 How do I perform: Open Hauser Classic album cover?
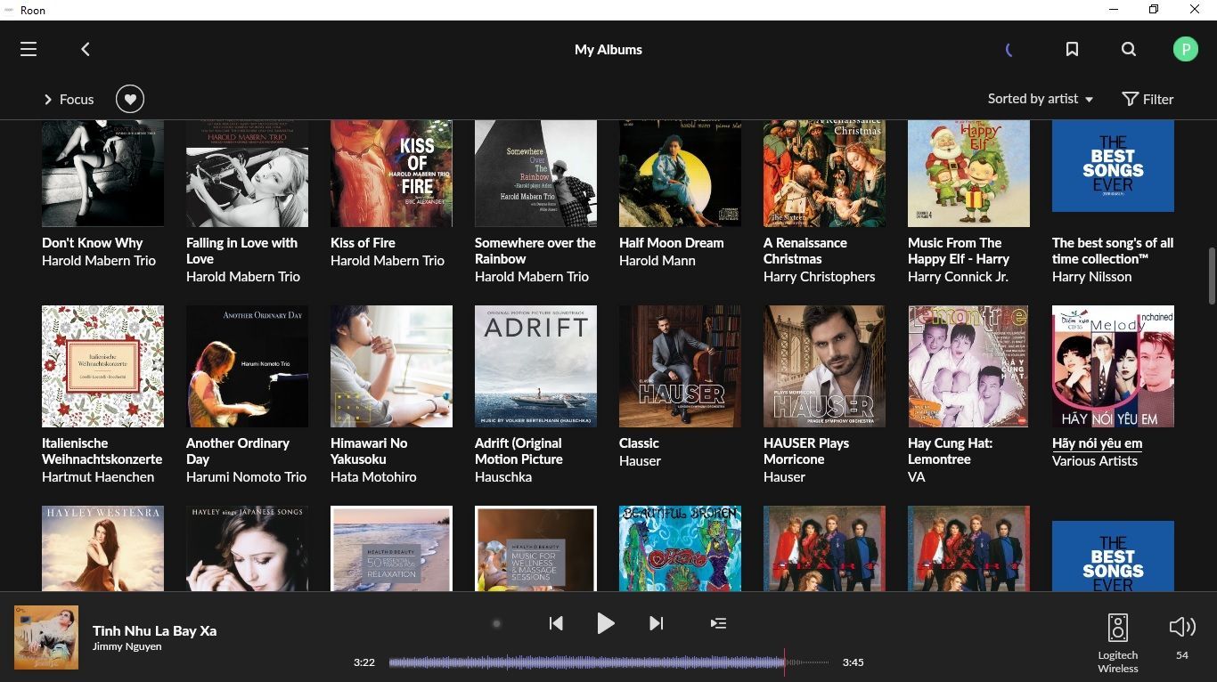coord(680,367)
